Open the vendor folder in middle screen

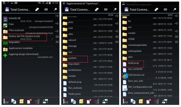click(x=88, y=77)
